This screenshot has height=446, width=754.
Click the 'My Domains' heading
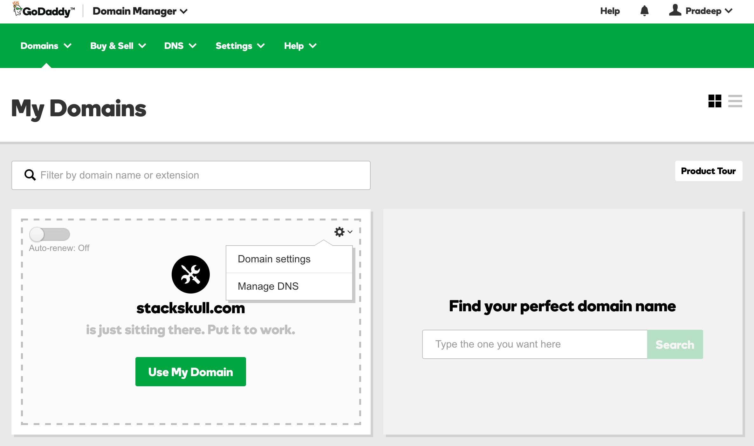tap(79, 109)
